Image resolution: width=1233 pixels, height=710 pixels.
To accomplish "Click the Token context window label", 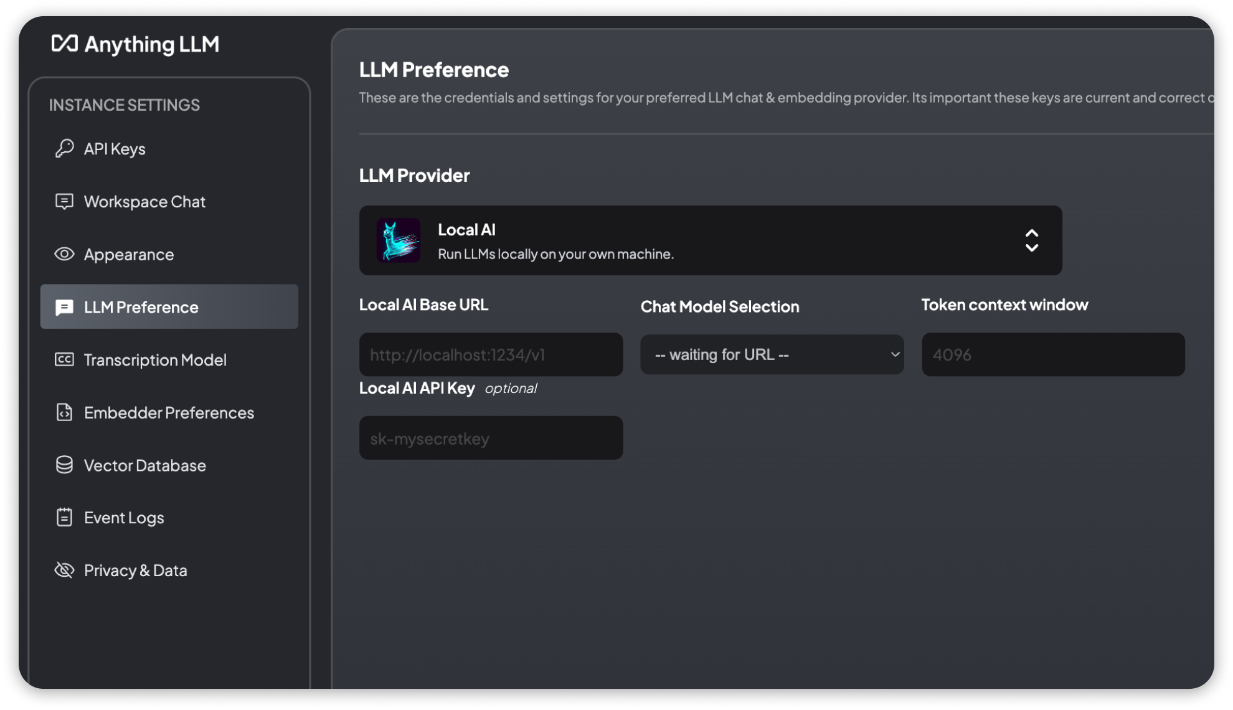I will coord(1005,305).
